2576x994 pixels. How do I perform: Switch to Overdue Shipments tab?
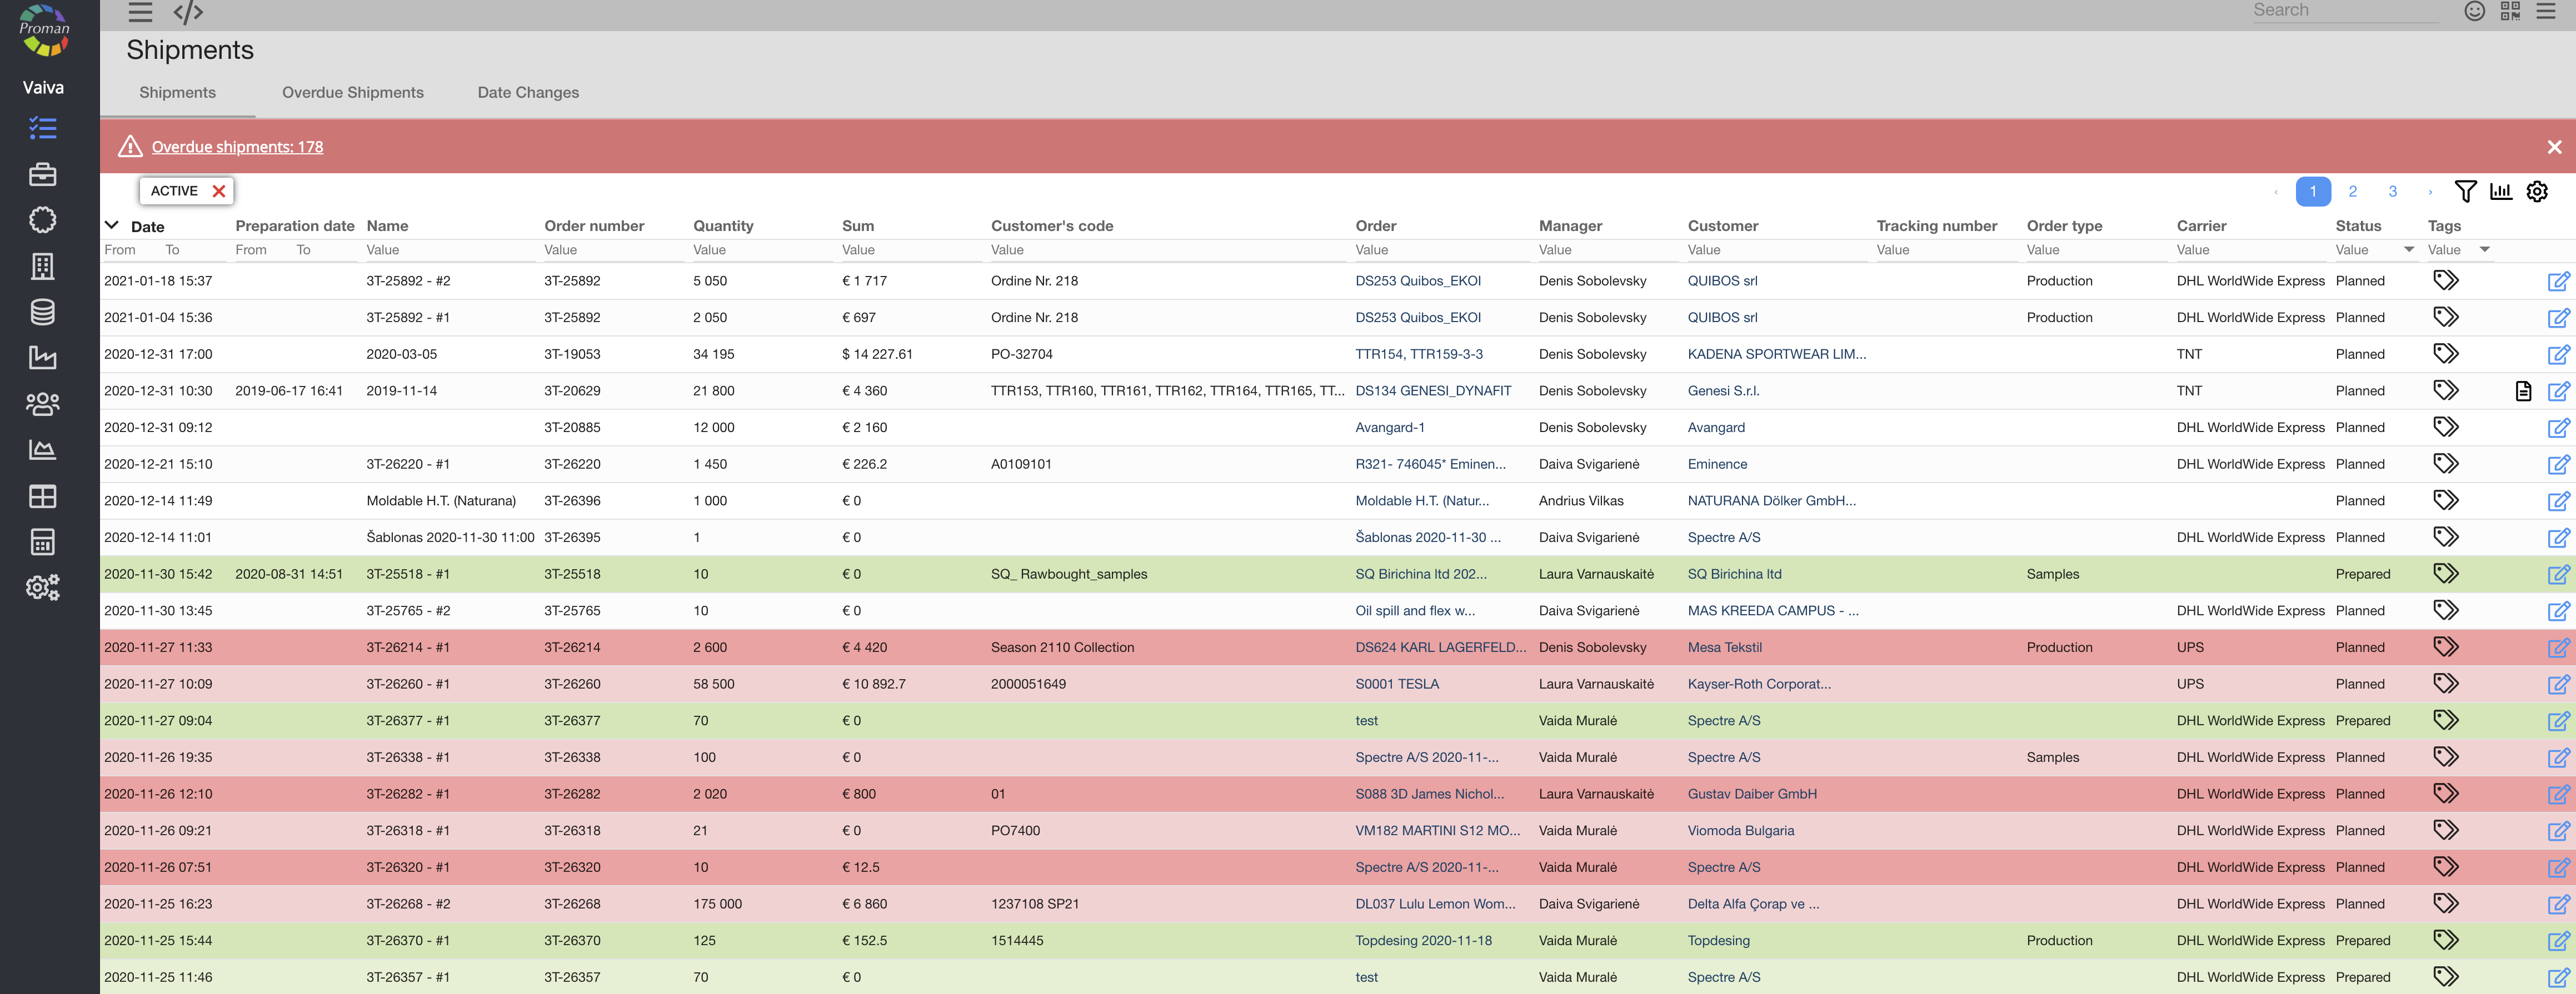[352, 92]
